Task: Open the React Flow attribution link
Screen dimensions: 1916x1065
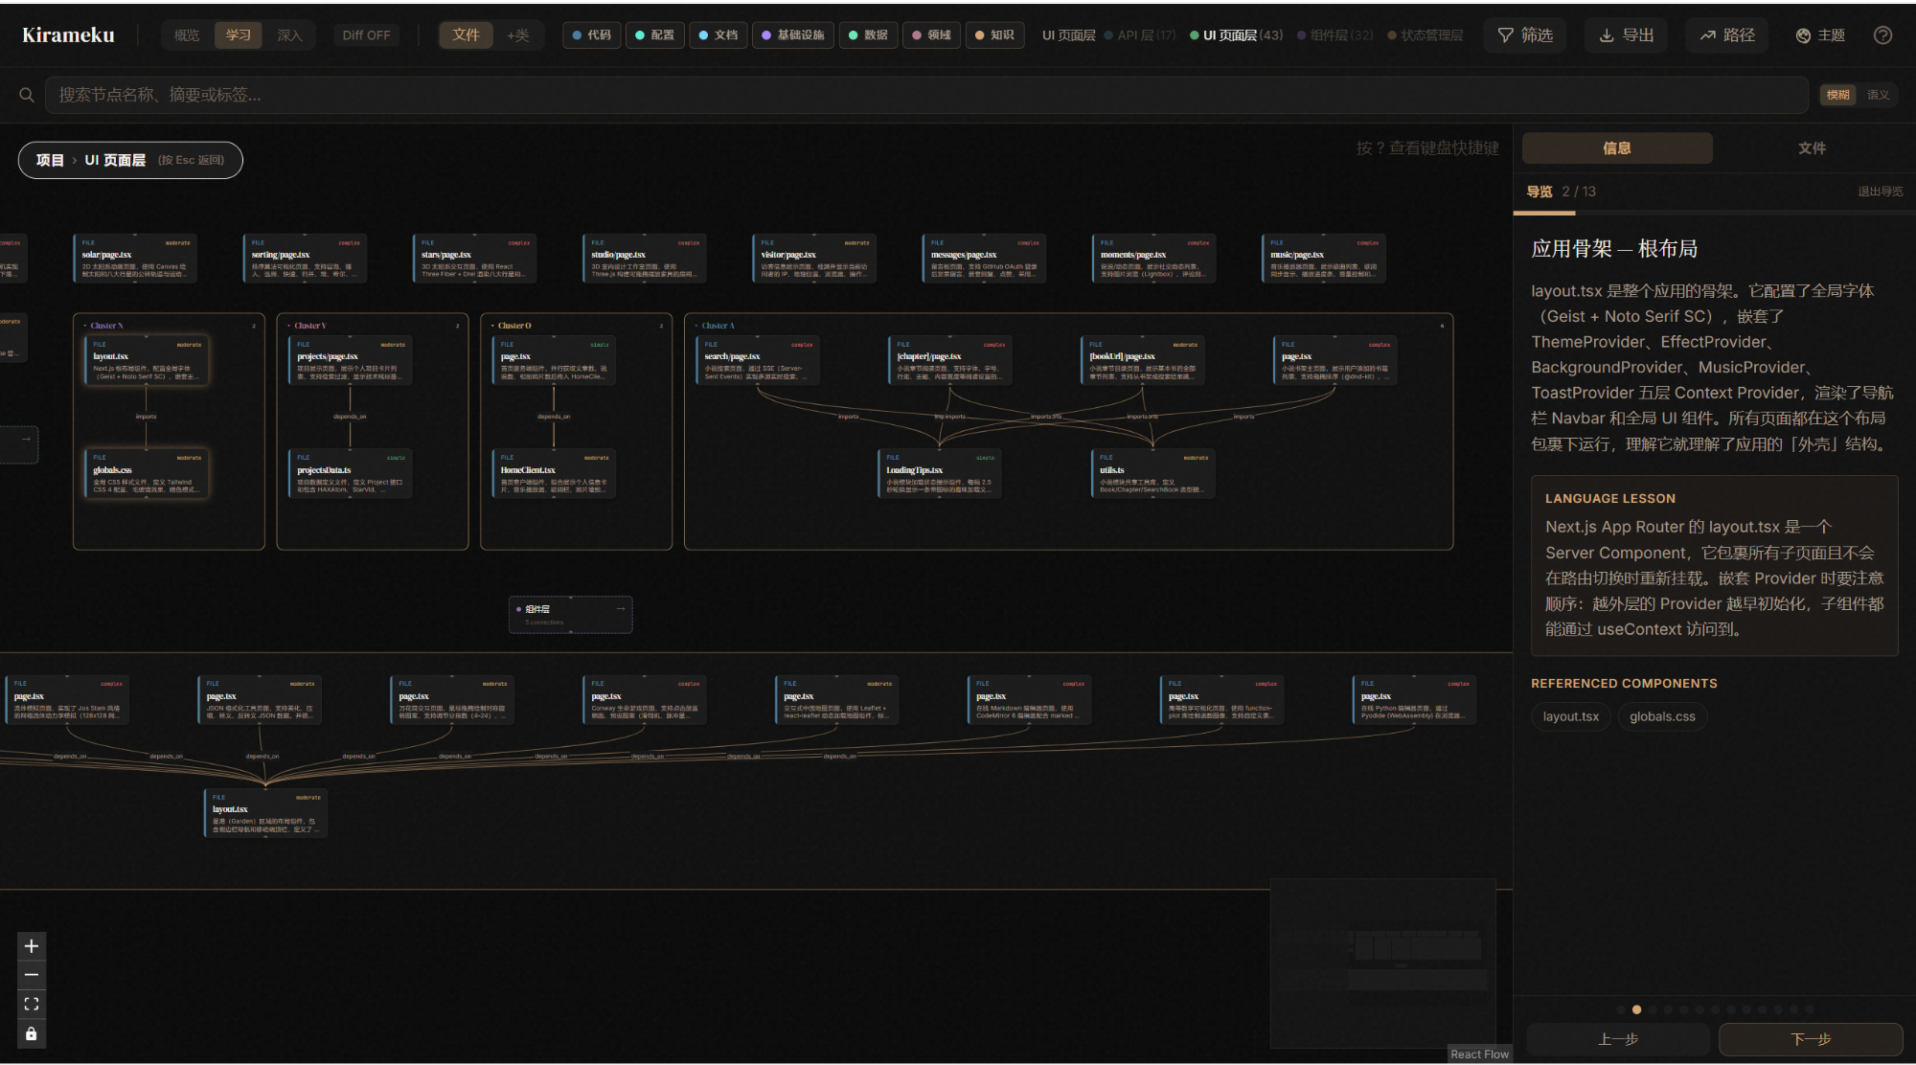Action: point(1479,1054)
